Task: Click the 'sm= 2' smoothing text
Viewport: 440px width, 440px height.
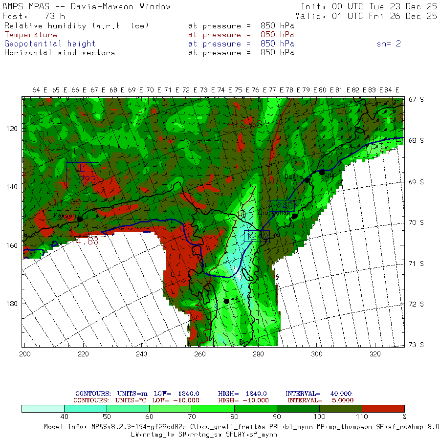Action: pyautogui.click(x=389, y=44)
